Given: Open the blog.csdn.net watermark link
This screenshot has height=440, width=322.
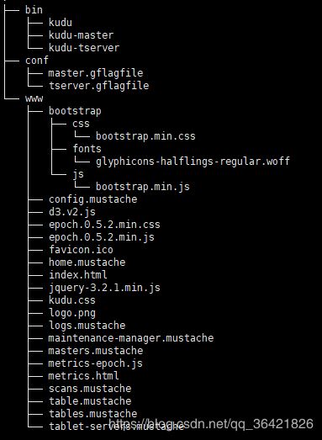Looking at the screenshot, I should [x=211, y=424].
